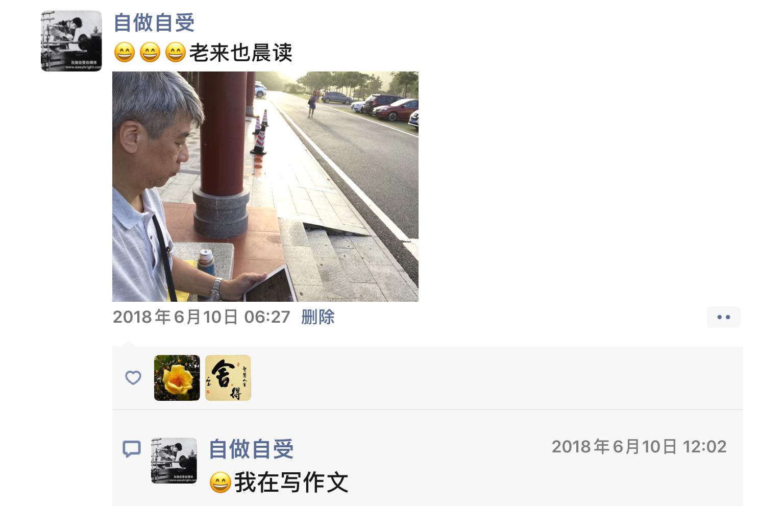
Task: Open the 舍得 calligraphy liker avatar
Action: [228, 378]
